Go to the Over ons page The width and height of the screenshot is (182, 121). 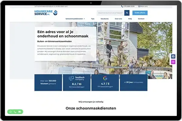pyautogui.click(x=118, y=19)
